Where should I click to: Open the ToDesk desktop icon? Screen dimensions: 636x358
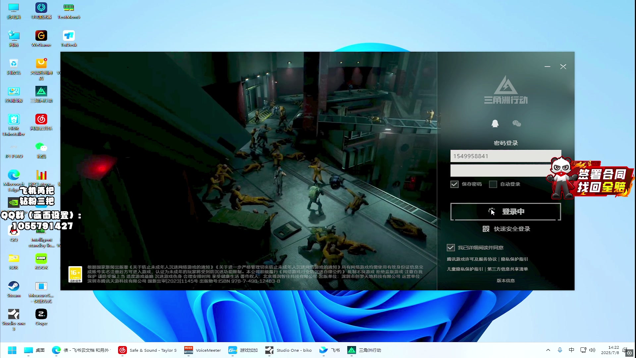coord(69,38)
